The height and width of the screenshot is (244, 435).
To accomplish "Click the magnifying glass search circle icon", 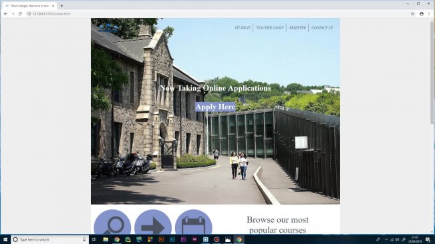I will 112,222.
